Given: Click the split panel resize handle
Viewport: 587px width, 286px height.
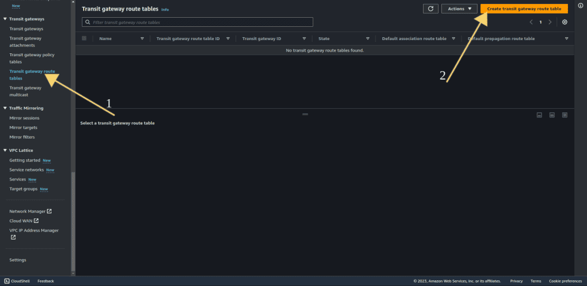Looking at the screenshot, I should click(305, 114).
